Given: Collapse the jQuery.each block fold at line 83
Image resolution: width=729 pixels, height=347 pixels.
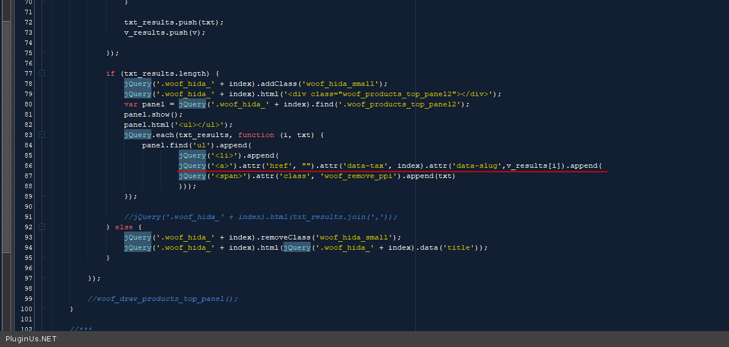Looking at the screenshot, I should pos(42,135).
